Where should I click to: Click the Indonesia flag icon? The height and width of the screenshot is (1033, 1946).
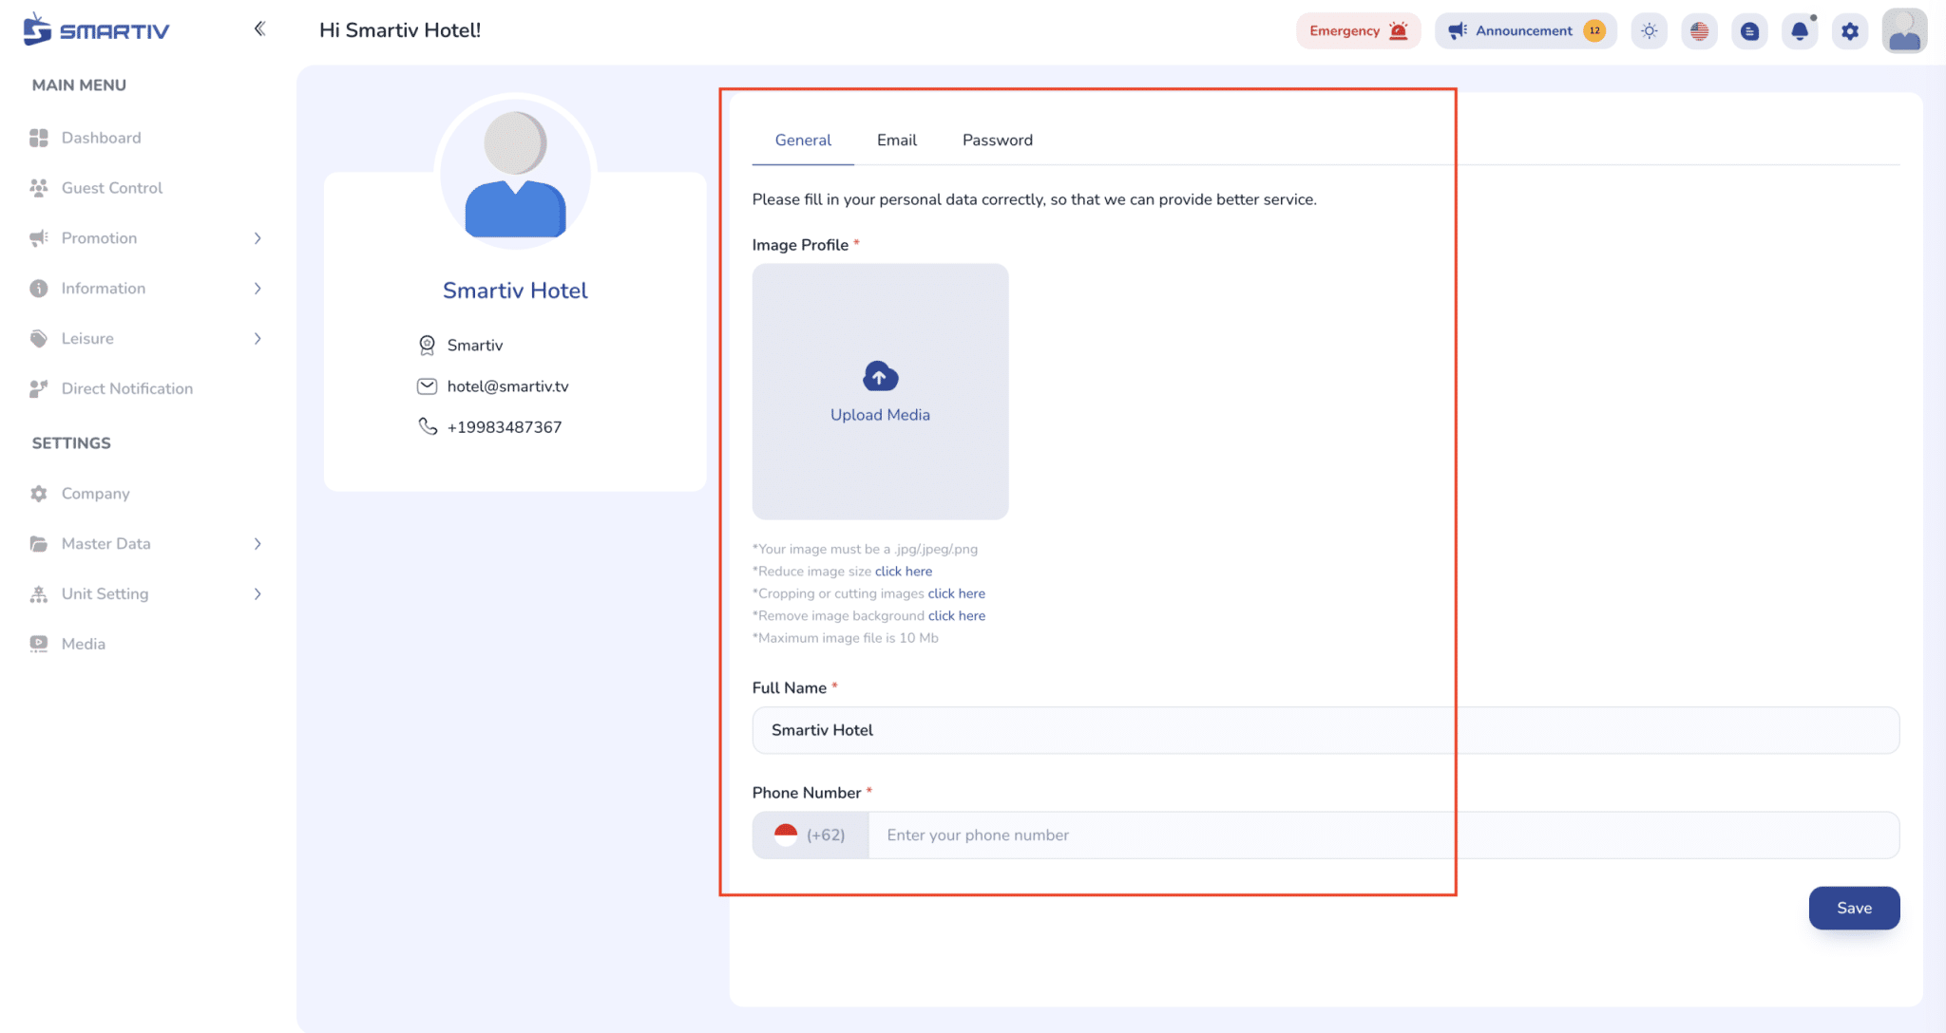click(786, 836)
